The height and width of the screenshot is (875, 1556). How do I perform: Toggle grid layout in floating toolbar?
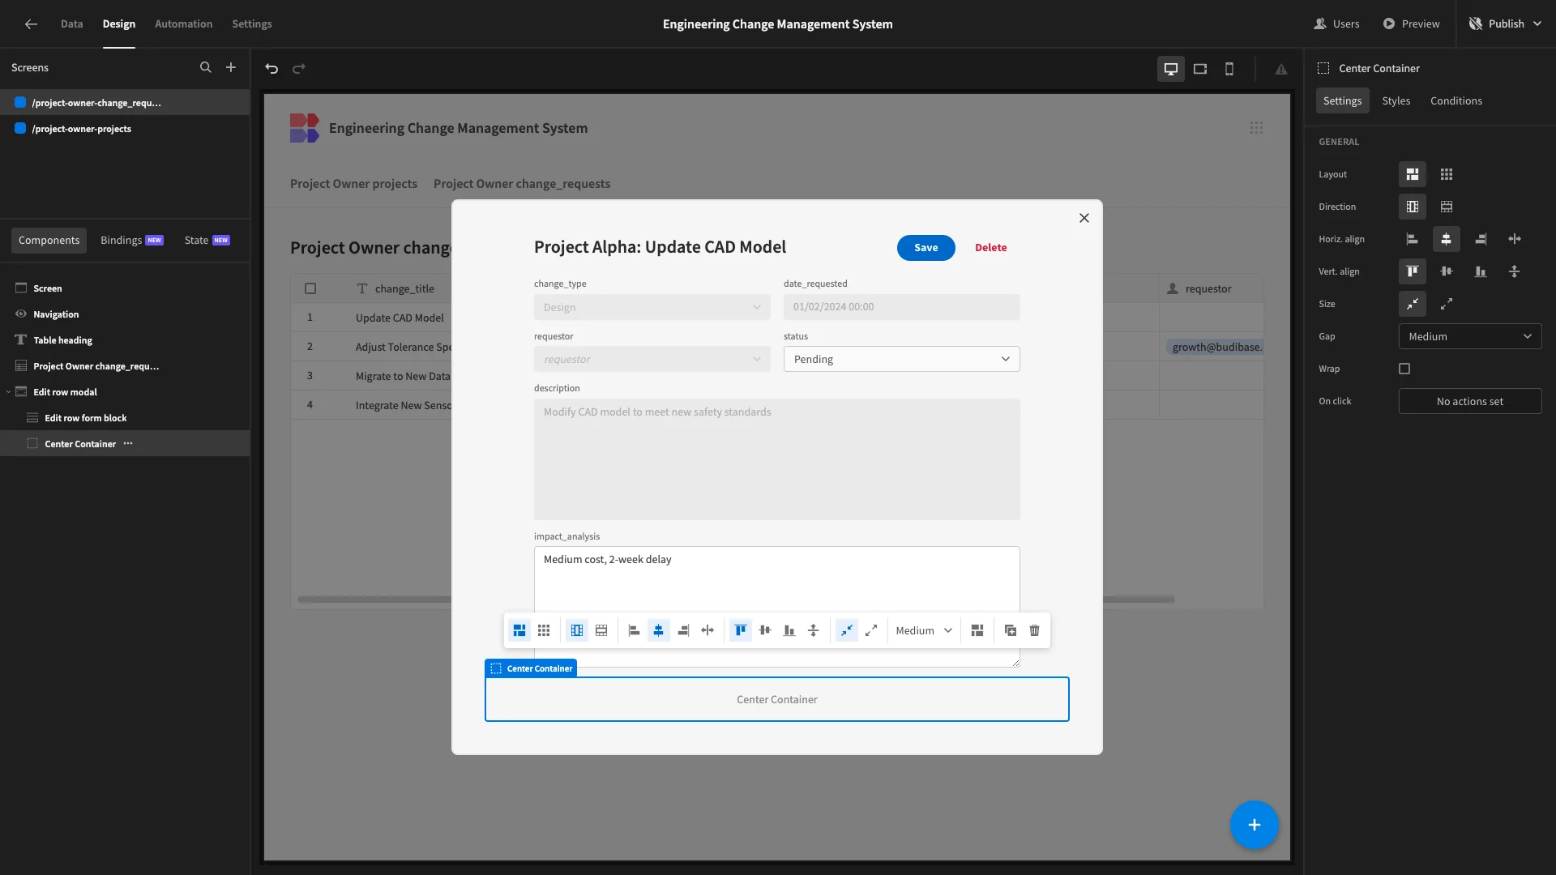point(544,630)
